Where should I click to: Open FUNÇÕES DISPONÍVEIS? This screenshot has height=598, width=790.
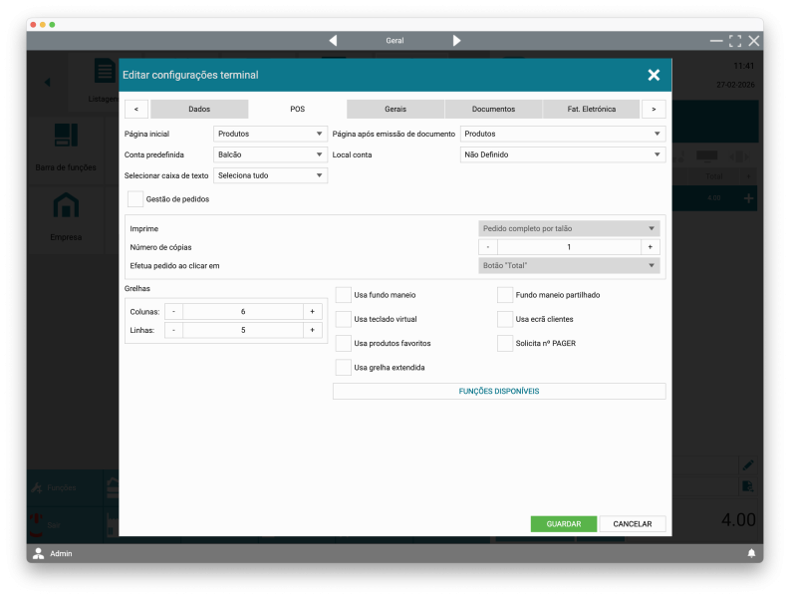pyautogui.click(x=499, y=392)
